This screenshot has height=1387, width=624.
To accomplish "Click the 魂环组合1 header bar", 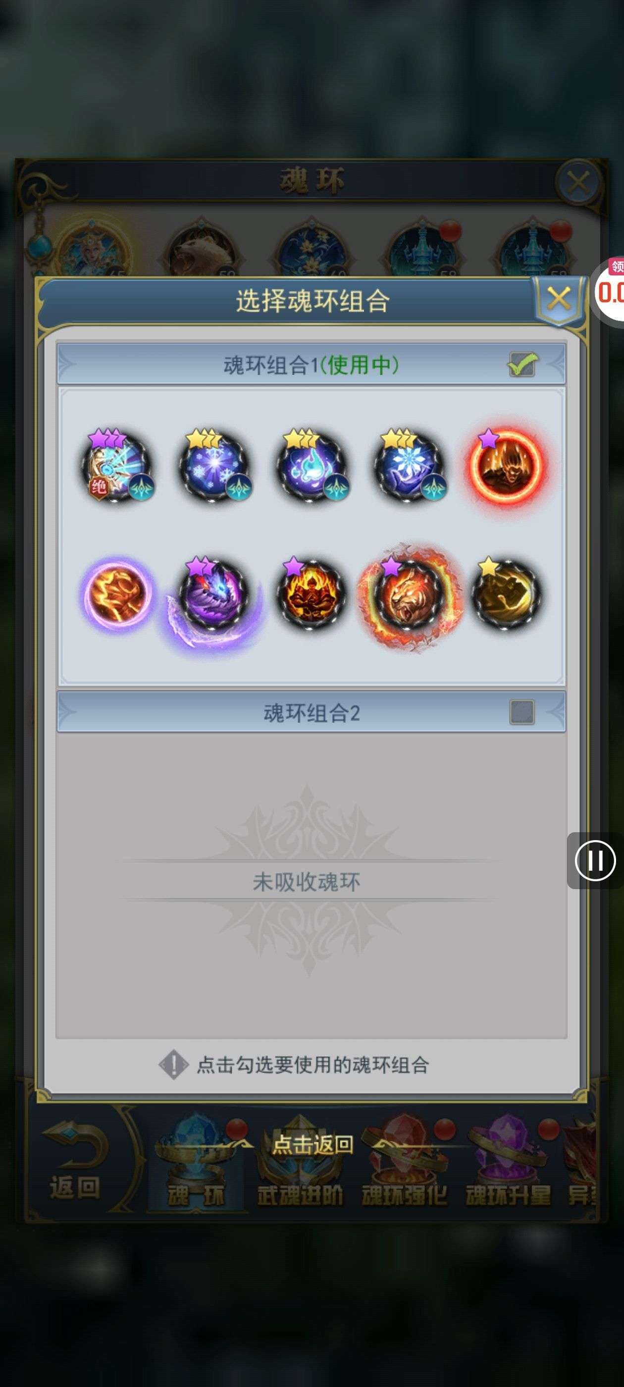I will point(311,365).
